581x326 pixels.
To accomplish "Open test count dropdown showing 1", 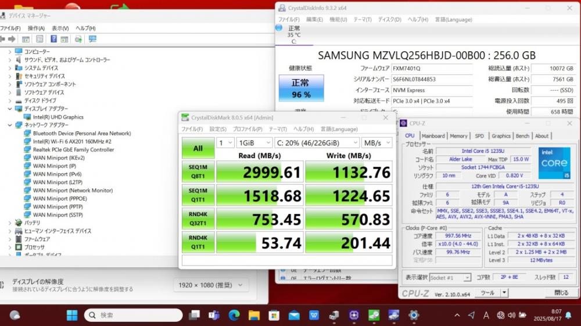I will pyautogui.click(x=225, y=143).
